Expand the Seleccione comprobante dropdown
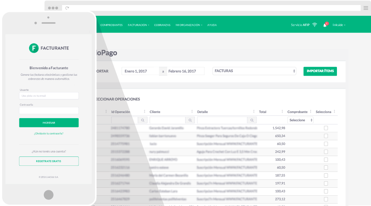 pyautogui.click(x=300, y=120)
